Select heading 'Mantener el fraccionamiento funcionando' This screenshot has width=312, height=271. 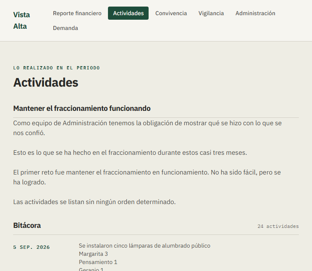(x=82, y=108)
